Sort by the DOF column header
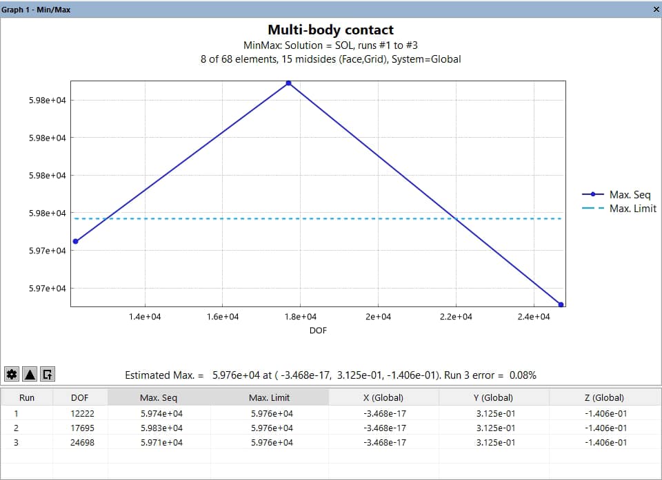The height and width of the screenshot is (480, 662). (80, 397)
